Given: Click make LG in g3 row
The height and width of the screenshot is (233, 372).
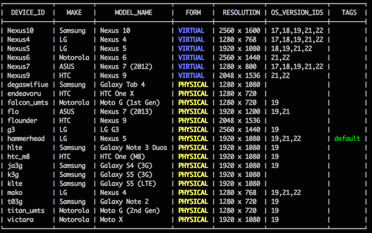Looking at the screenshot, I should coord(63,129).
